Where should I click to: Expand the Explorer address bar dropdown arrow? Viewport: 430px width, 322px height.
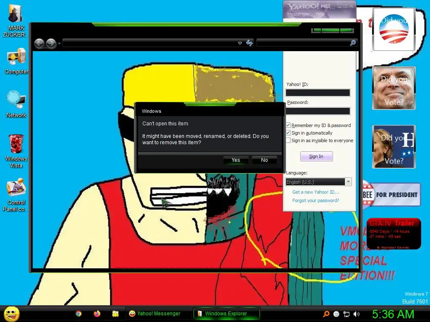click(240, 43)
